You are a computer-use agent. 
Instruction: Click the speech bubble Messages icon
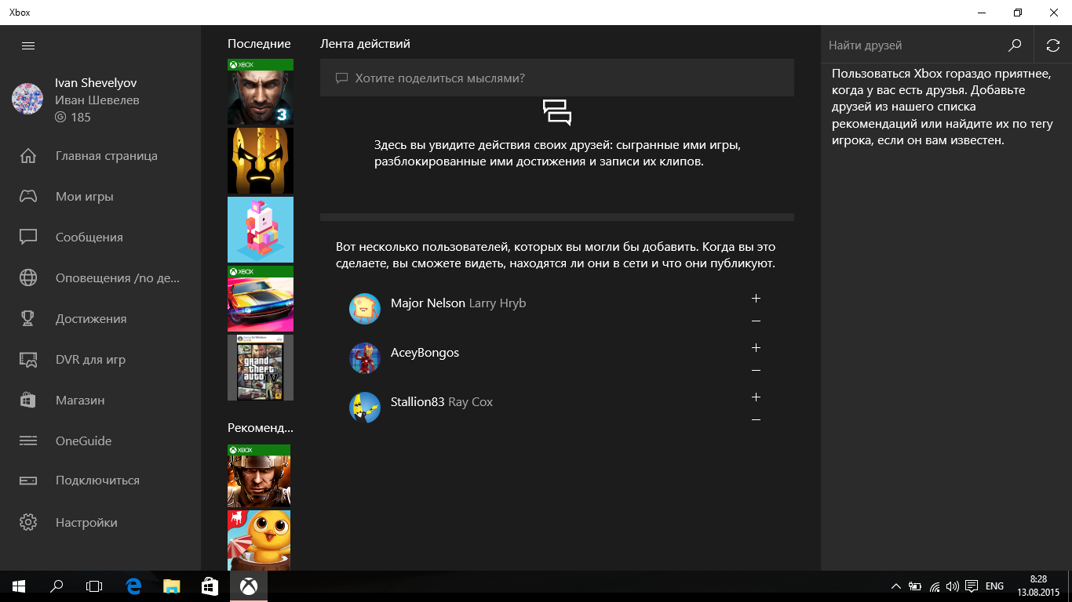tap(28, 238)
